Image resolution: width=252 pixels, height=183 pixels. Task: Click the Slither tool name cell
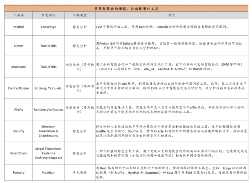[x=19, y=46]
